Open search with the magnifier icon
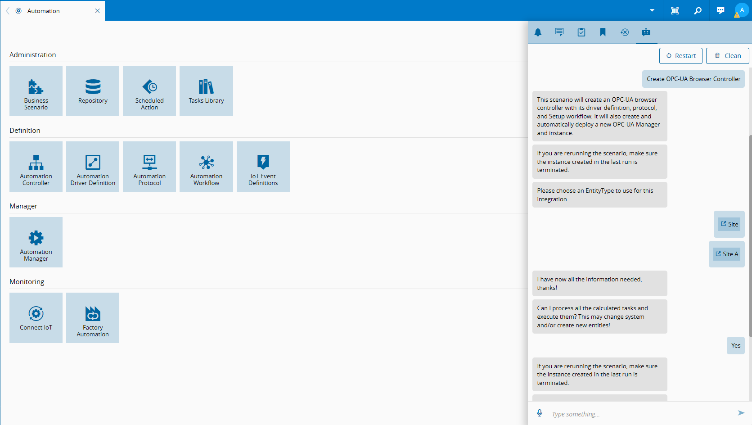Screen dimensions: 752x425 coord(698,10)
